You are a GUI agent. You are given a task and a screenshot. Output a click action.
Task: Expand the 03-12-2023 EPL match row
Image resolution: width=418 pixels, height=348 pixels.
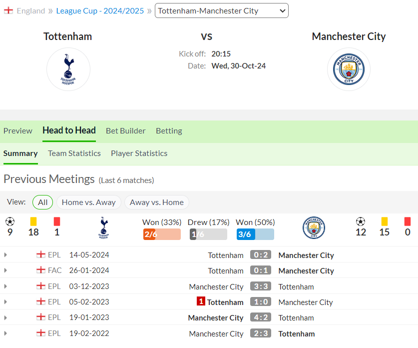click(5, 286)
